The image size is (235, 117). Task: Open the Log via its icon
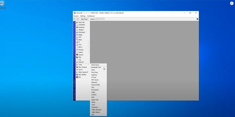pos(77,60)
